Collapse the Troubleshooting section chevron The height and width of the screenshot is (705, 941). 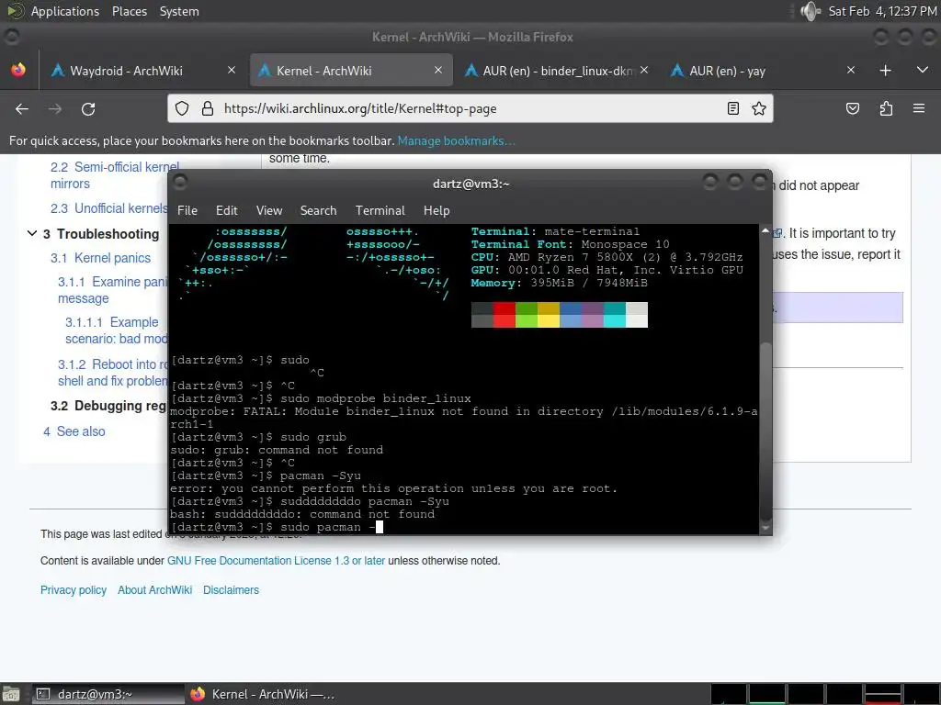(32, 233)
